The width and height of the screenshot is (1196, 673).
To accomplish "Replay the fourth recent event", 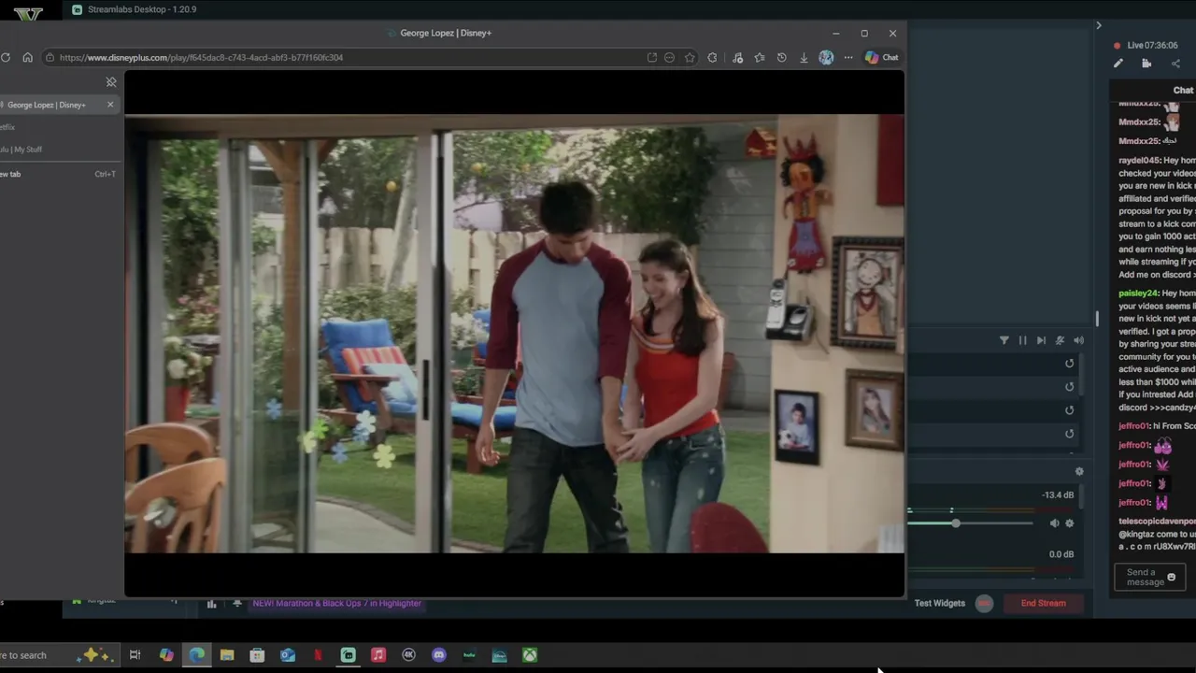I will click(x=1070, y=434).
